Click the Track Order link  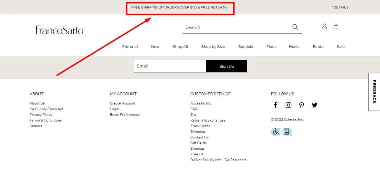click(x=200, y=126)
